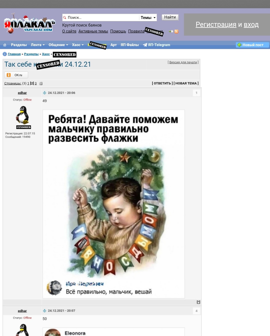Click the YaPlakal site logo
The width and height of the screenshot is (270, 336).
point(29,24)
